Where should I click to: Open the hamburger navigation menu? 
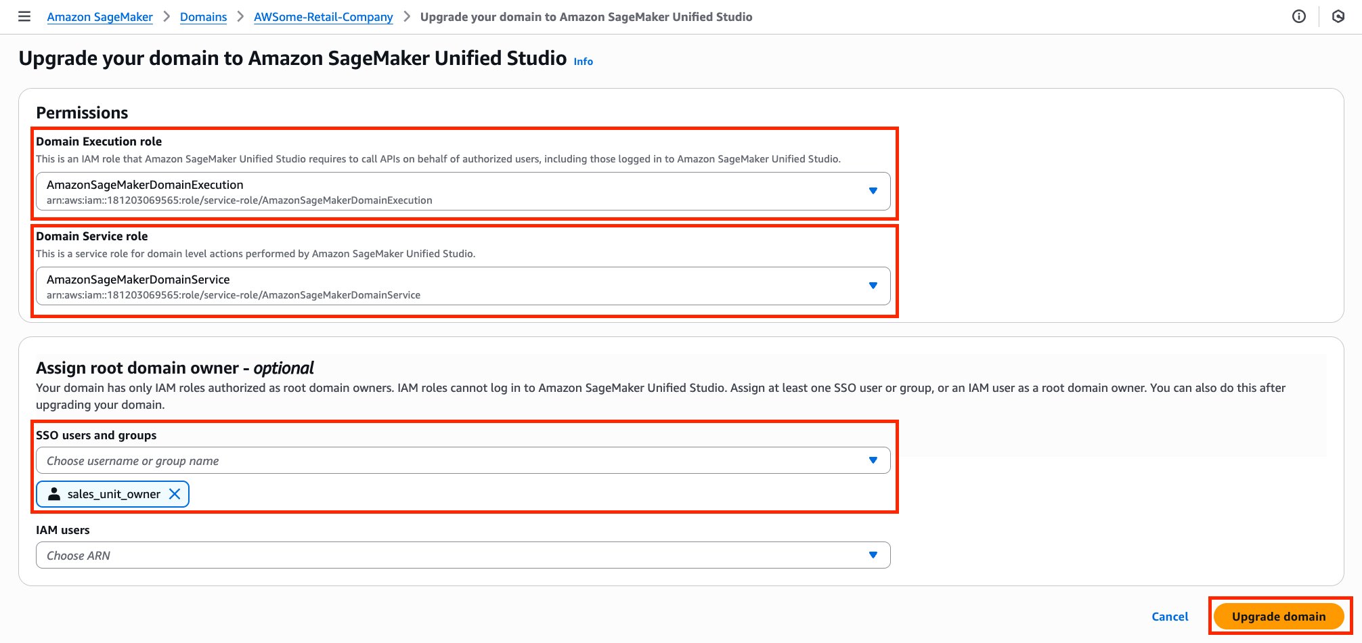tap(24, 16)
